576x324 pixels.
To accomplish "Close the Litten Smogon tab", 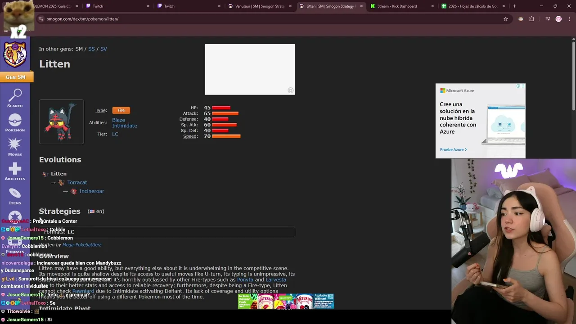I will (x=361, y=6).
